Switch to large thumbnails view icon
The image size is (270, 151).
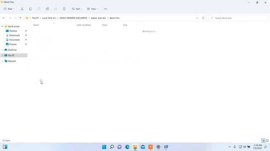tap(267, 141)
